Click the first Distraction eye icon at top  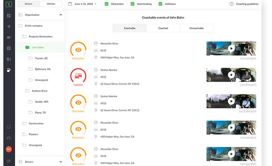tap(78, 49)
